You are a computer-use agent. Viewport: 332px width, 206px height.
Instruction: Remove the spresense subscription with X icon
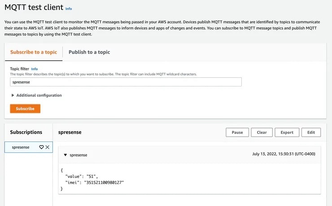[48, 147]
